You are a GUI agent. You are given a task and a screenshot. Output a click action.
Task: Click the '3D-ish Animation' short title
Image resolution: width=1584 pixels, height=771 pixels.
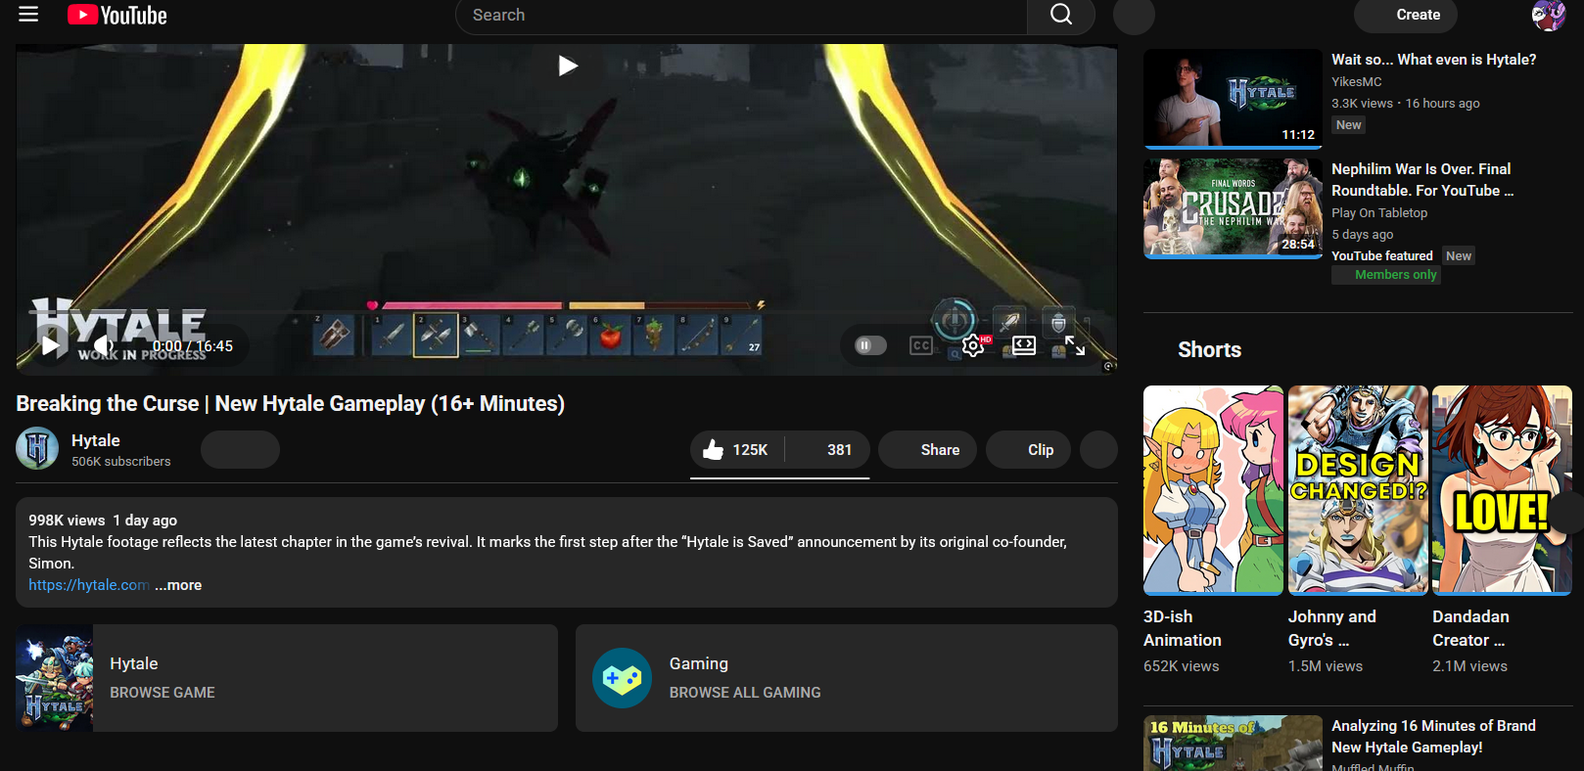click(x=1183, y=628)
